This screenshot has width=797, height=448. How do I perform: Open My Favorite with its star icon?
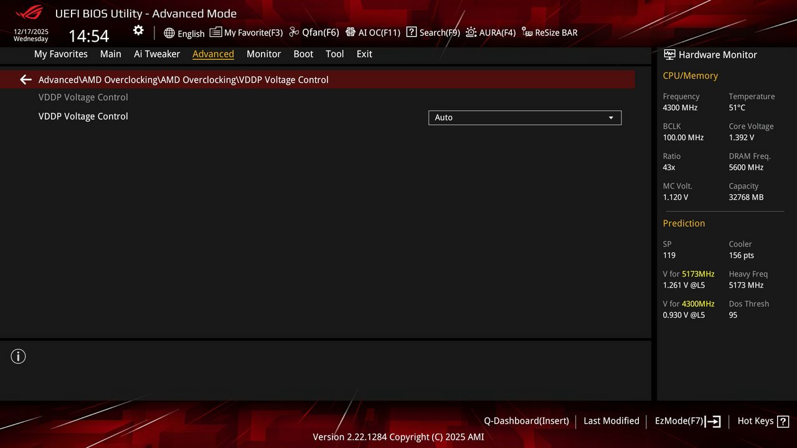pyautogui.click(x=215, y=32)
